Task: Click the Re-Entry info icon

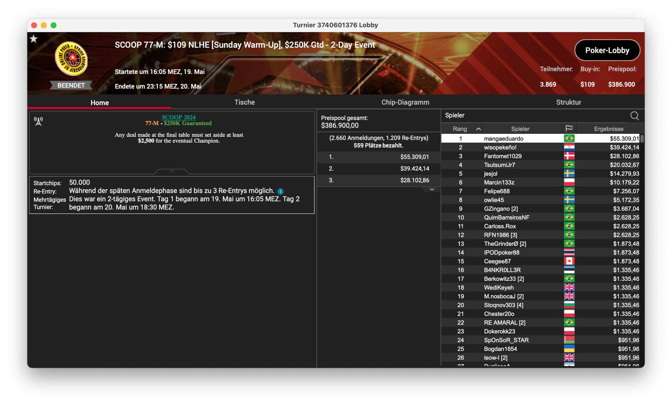Action: [280, 191]
